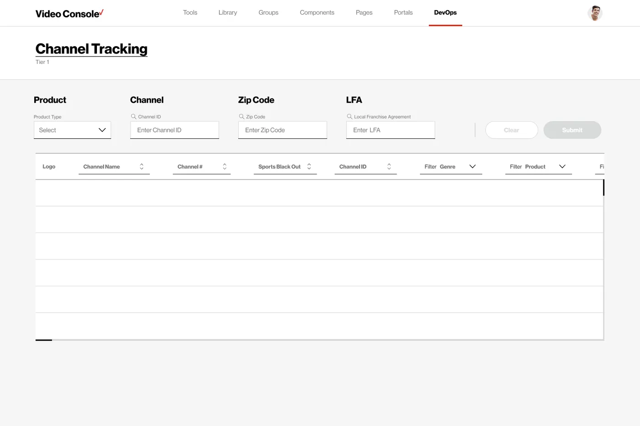Open the Components tab
Image resolution: width=640 pixels, height=426 pixels.
(317, 13)
